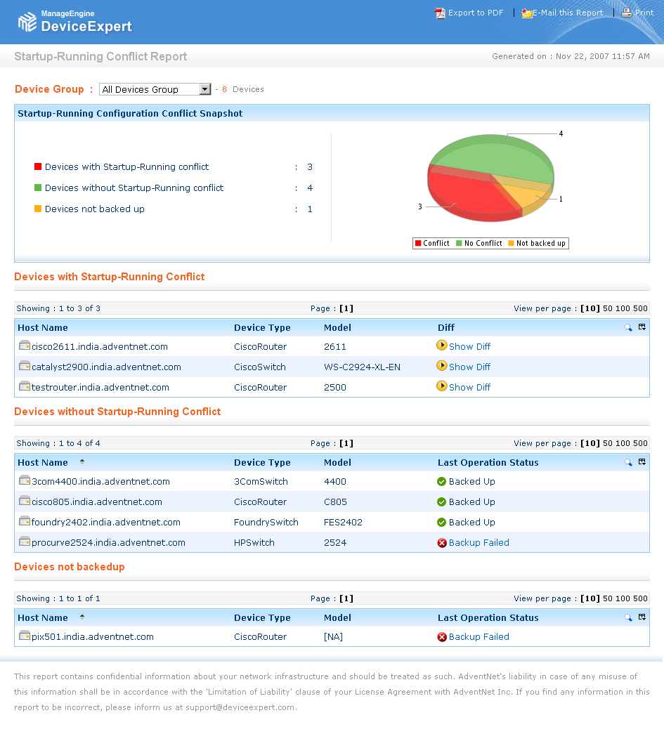Click the Print icon in header
Image resolution: width=664 pixels, height=734 pixels.
627,13
